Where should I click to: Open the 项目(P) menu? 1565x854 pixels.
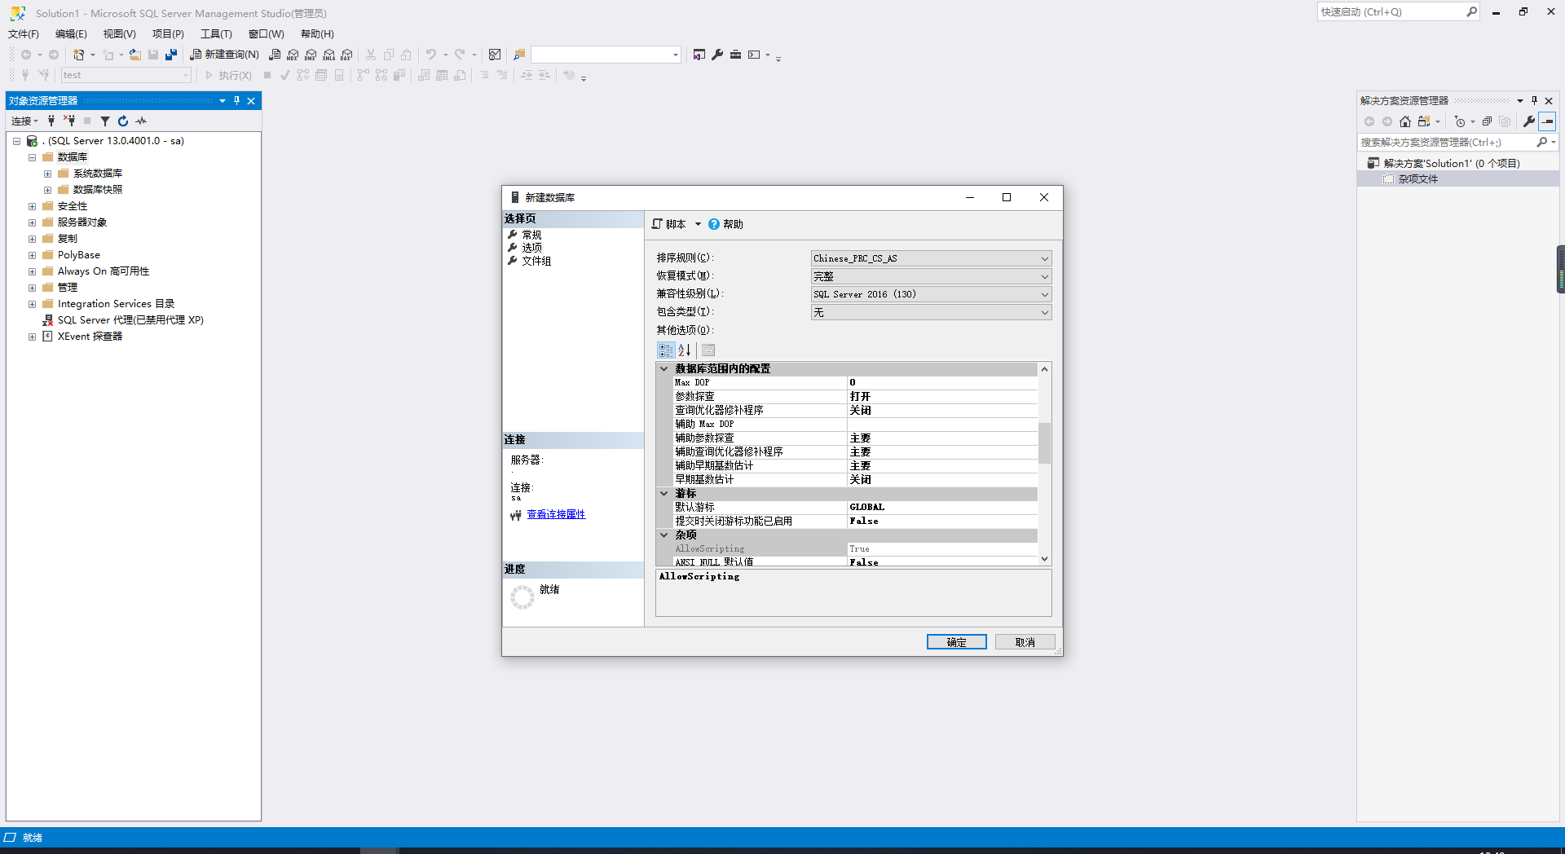tap(168, 33)
